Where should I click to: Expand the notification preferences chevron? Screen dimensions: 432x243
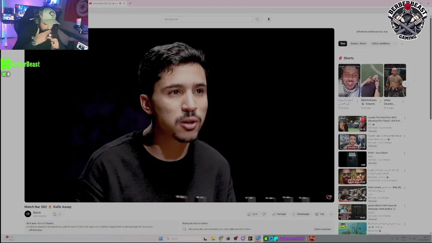click(60, 214)
